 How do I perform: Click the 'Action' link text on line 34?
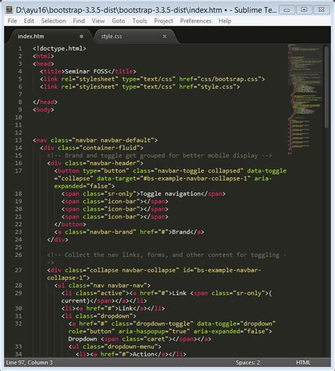143,354
